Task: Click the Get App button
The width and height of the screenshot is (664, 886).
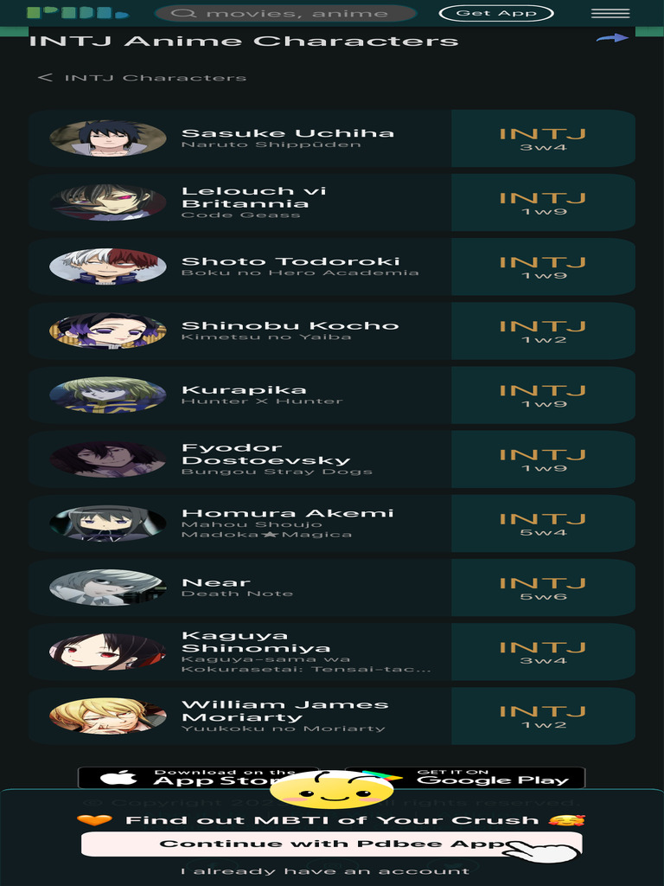Action: 495,13
